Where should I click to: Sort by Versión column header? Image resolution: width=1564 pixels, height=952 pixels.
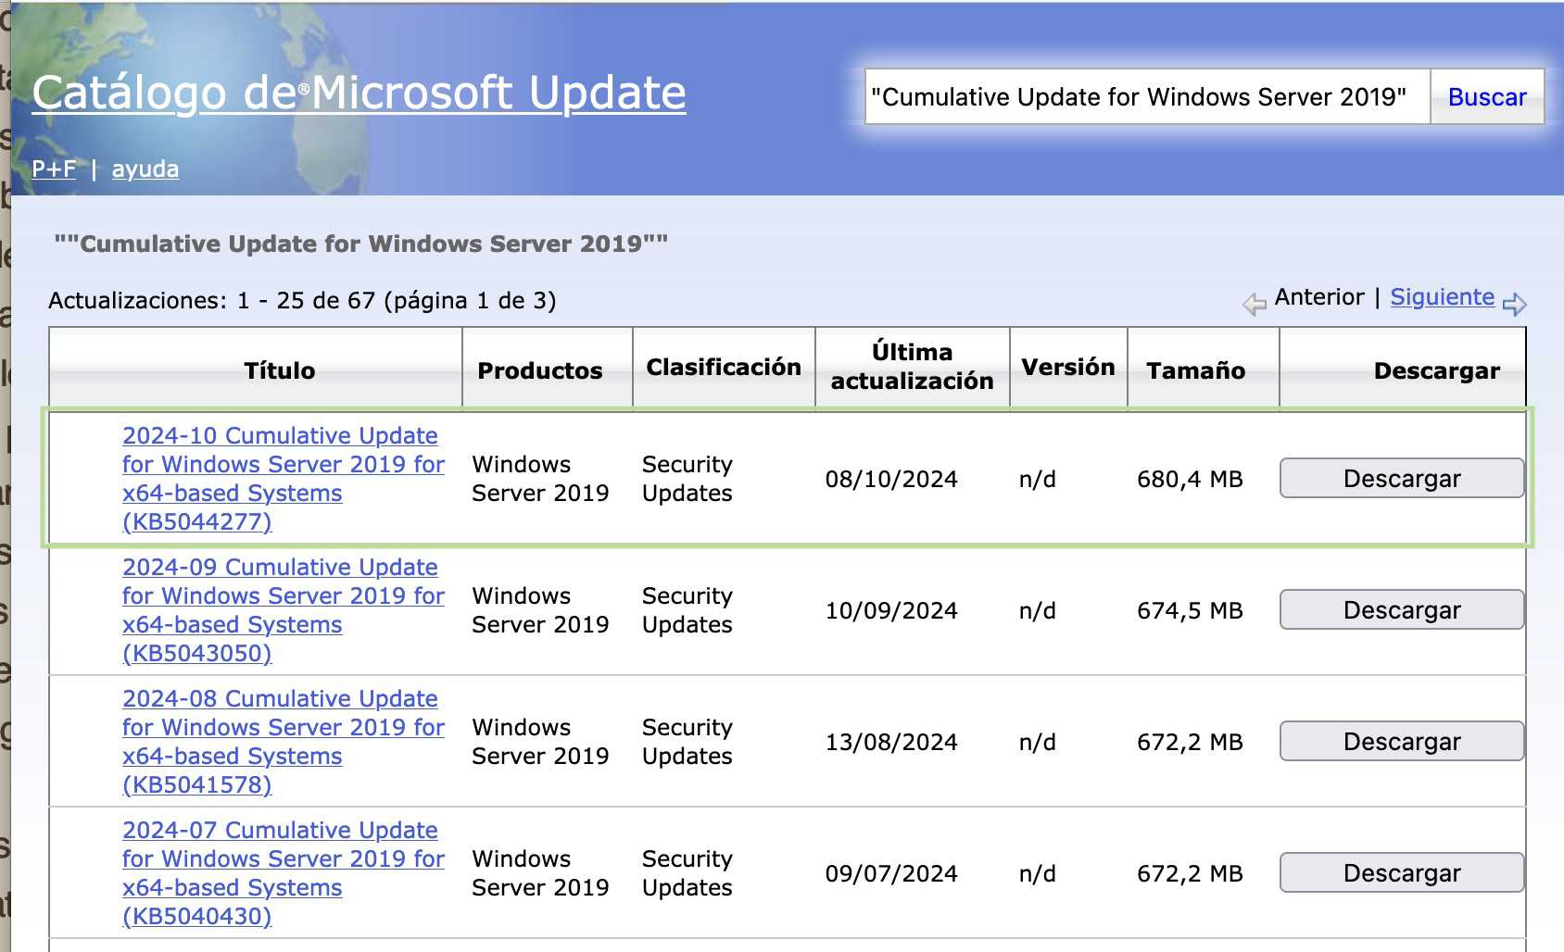[1068, 367]
